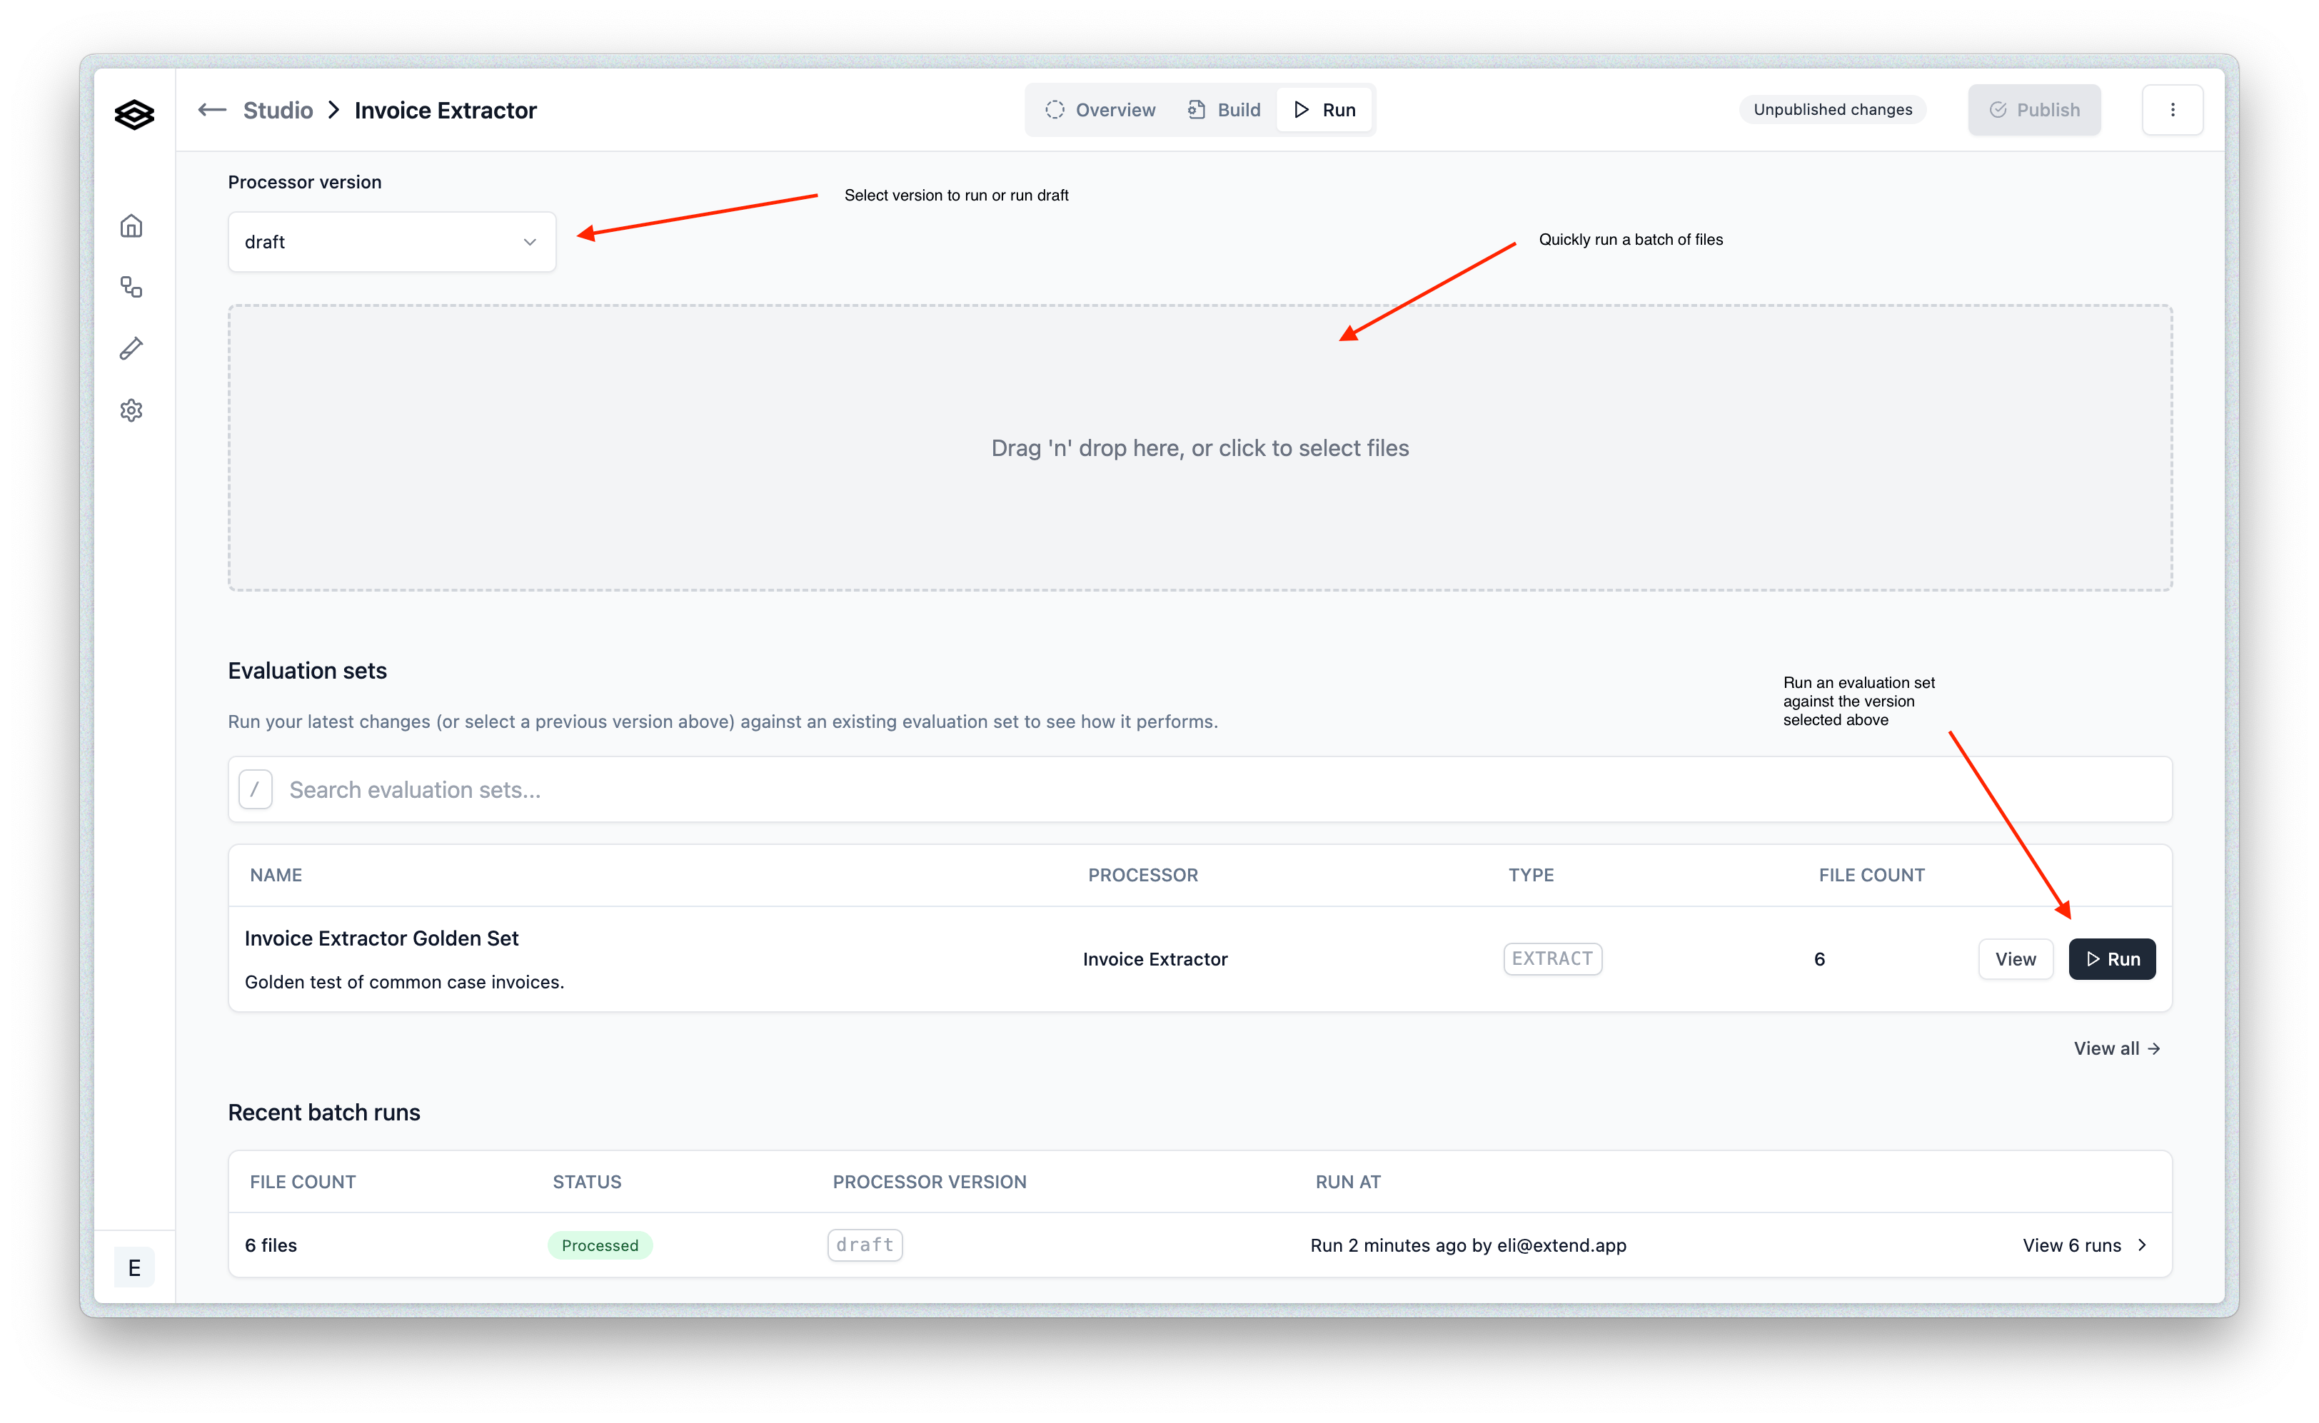Open the Home sidebar icon
This screenshot has height=1423, width=2319.
point(132,226)
